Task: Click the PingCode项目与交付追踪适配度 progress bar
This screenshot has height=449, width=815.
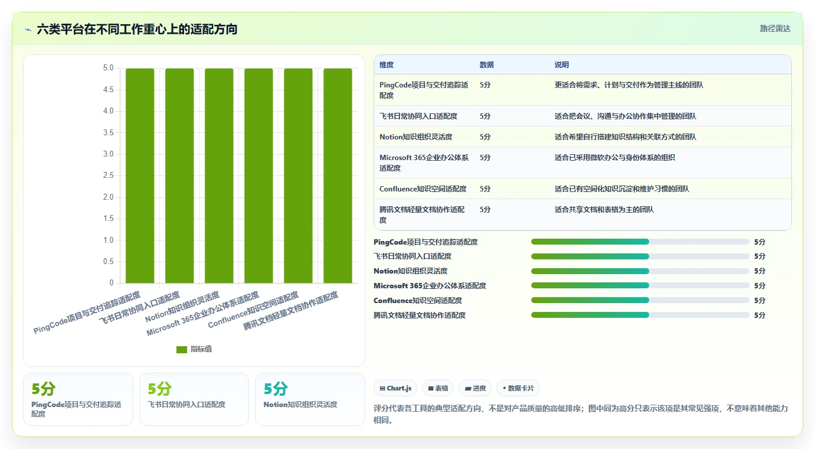Action: click(640, 242)
